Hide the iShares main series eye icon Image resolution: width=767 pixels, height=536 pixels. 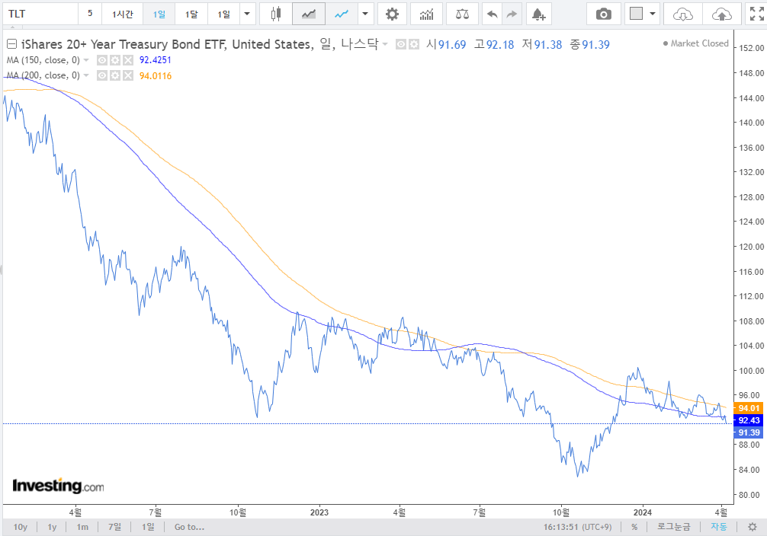pos(401,45)
